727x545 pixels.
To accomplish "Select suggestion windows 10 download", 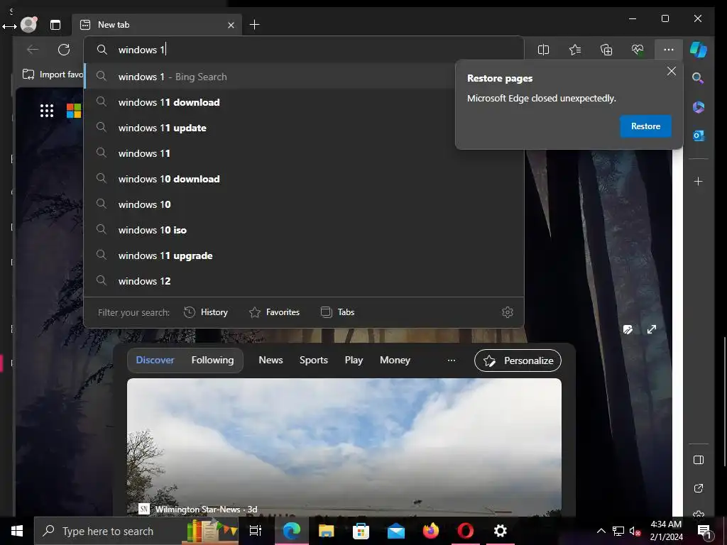I will coord(304,179).
